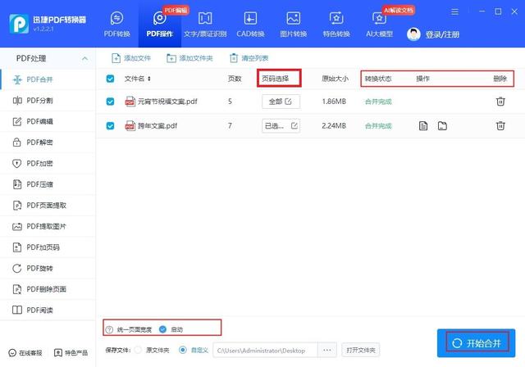Screen dimensions: 525x367
Task: Open PDF加密 in sidebar
Action: point(48,164)
